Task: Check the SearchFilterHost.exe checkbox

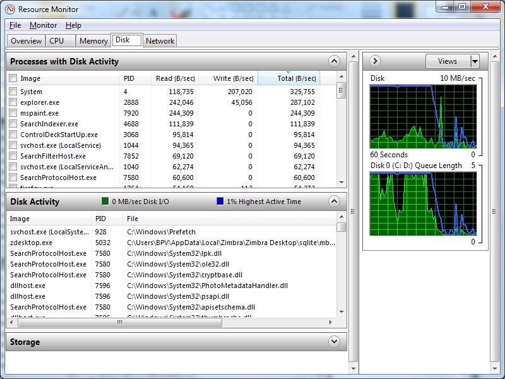Action: (x=13, y=156)
